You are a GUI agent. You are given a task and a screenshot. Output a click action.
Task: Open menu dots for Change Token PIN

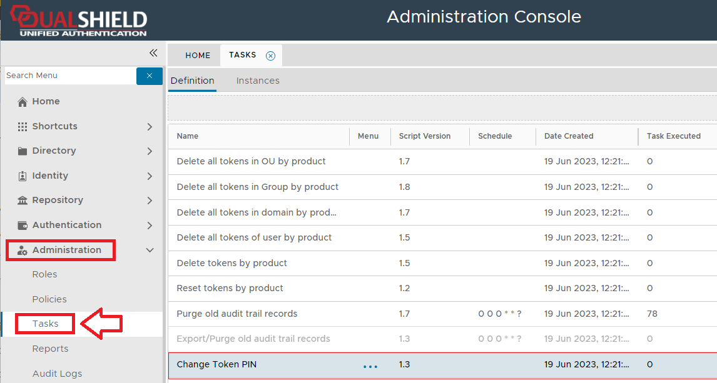point(370,366)
